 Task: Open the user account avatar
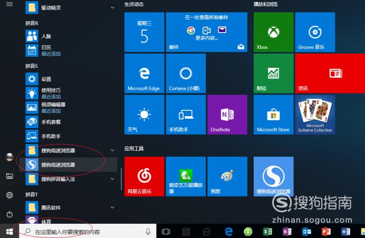9,157
